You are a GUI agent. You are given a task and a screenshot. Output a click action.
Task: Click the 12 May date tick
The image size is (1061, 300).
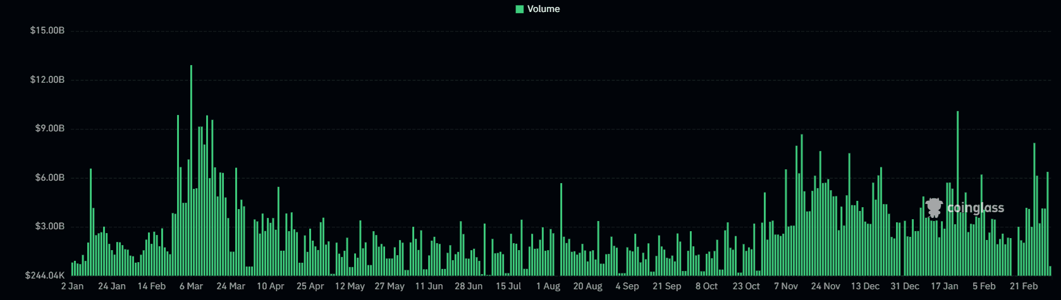(x=350, y=286)
